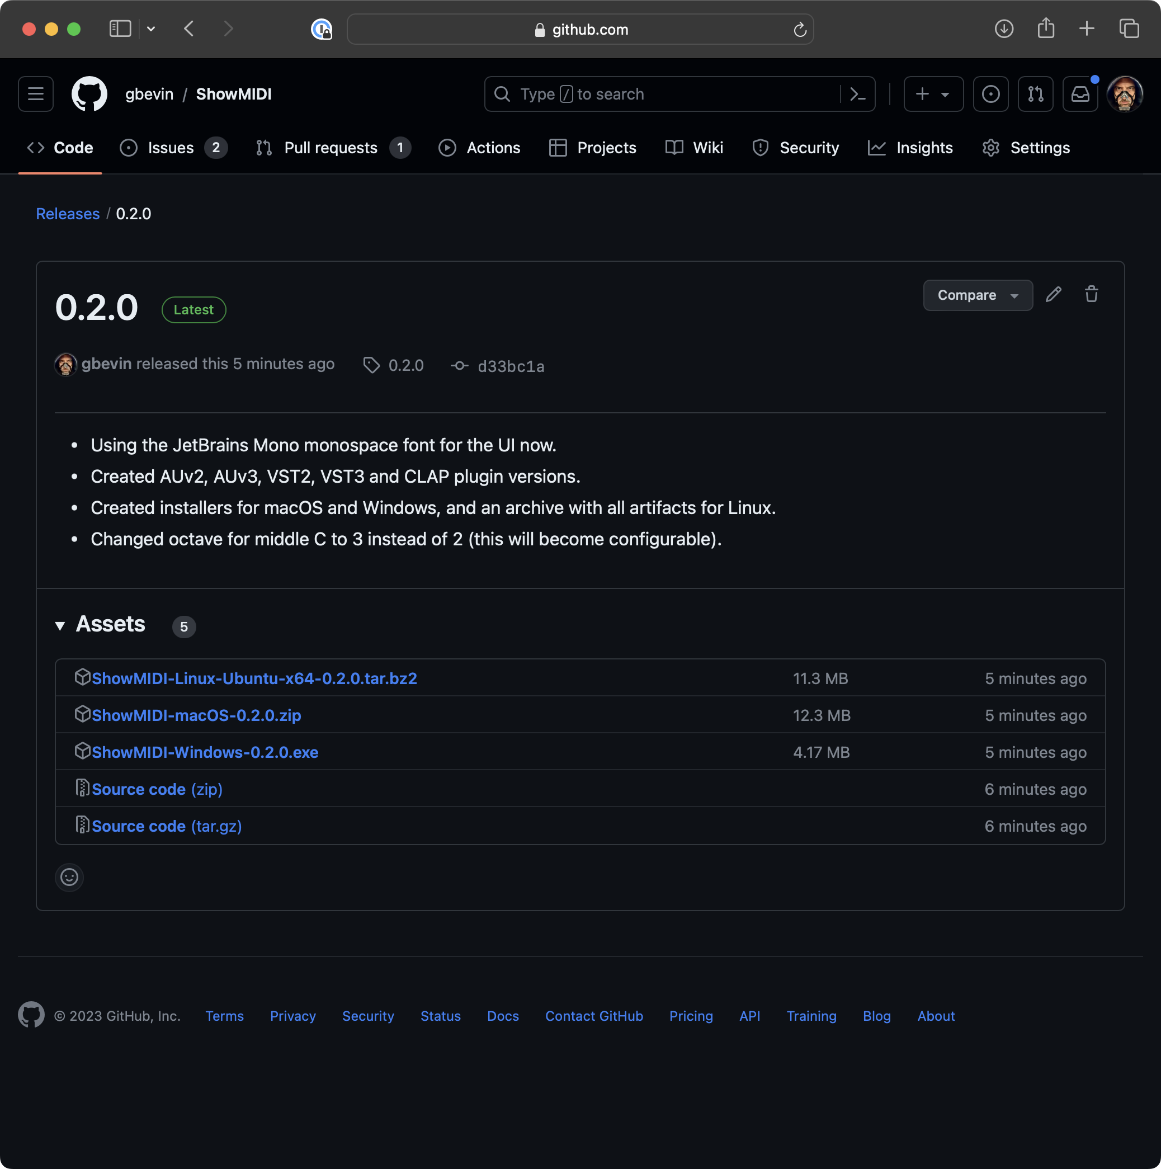Open the issues icon in top header

click(x=990, y=94)
